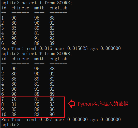Viewport: 138px width, 128px height.
Task: Click the english column header in first table
Action: [x=58, y=8]
